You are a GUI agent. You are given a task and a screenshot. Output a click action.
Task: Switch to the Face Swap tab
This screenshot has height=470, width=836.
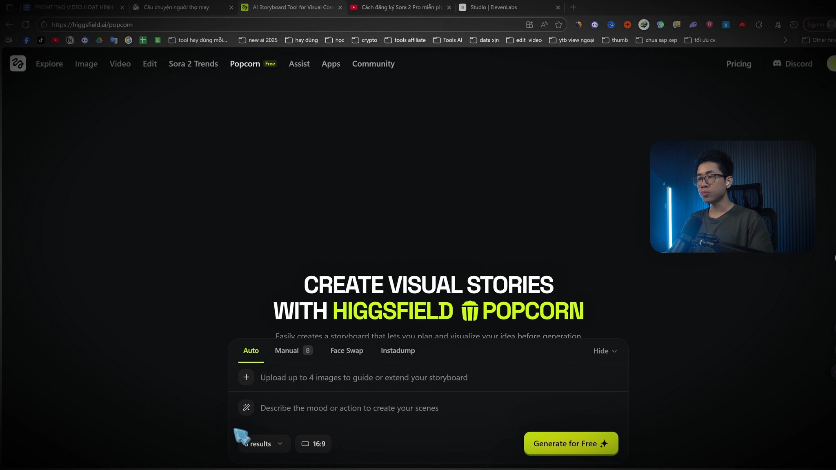coord(347,350)
